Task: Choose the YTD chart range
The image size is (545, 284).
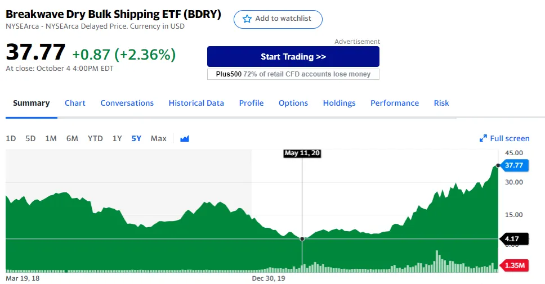Action: click(95, 138)
